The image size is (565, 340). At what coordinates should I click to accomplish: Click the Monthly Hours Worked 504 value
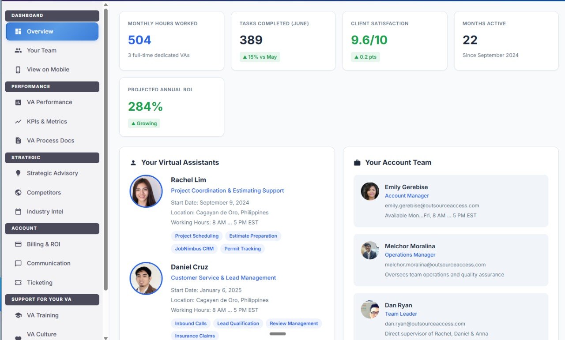[139, 40]
